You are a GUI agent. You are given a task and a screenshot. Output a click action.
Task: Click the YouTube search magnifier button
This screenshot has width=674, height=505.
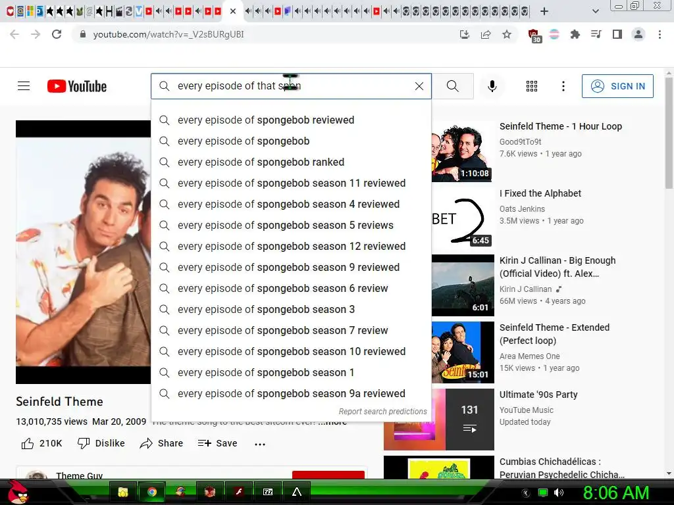point(453,86)
